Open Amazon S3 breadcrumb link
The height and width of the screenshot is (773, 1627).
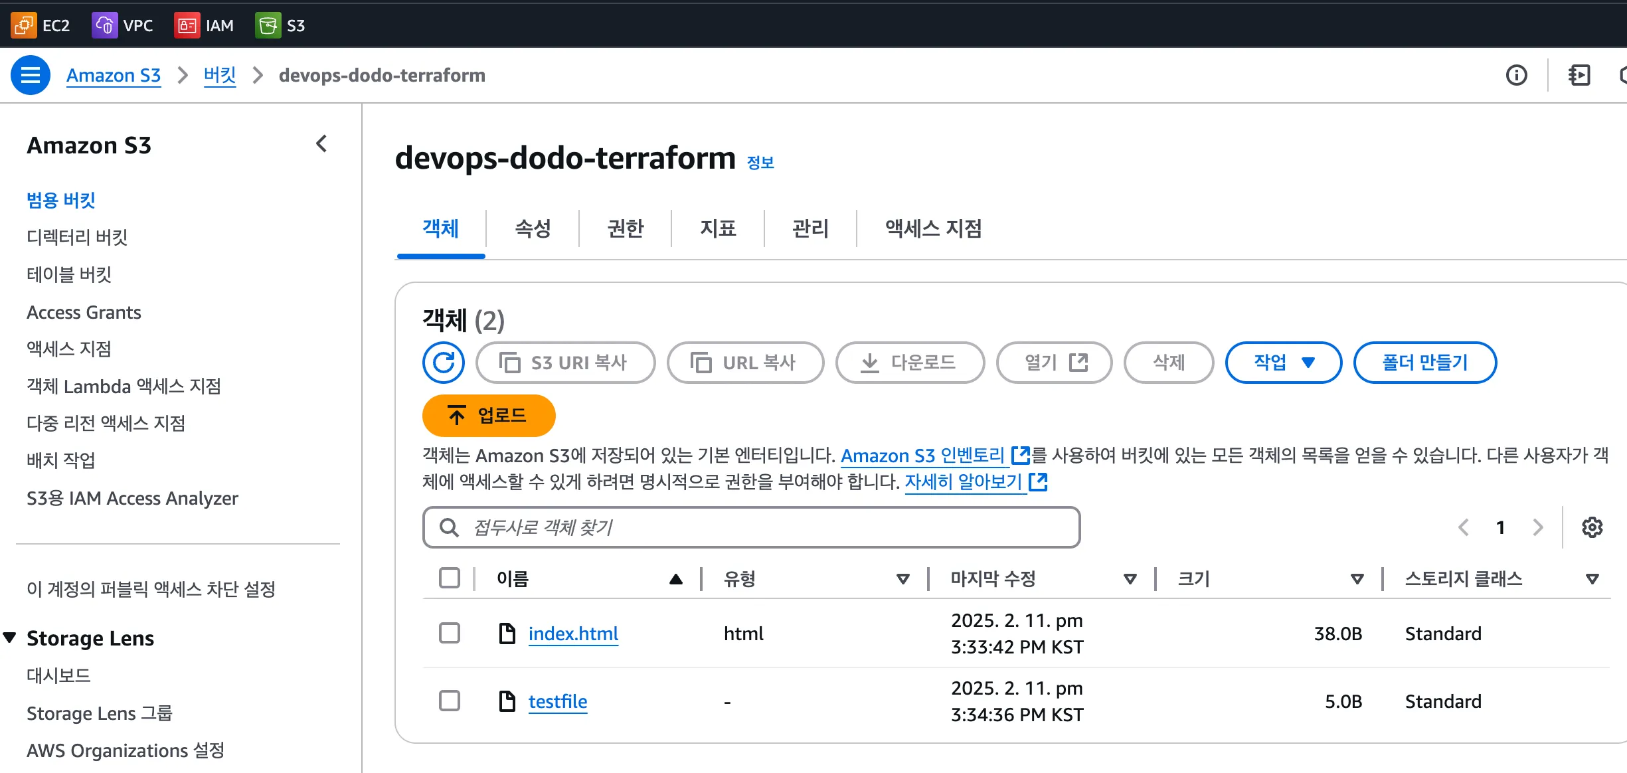click(114, 75)
